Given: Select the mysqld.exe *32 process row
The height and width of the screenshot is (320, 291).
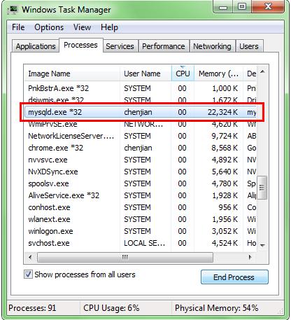Looking at the screenshot, I should pyautogui.click(x=141, y=112).
